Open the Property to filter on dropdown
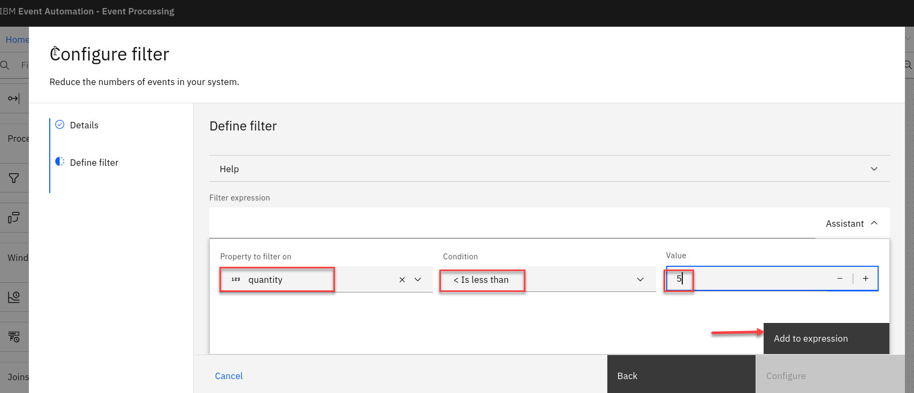 pos(418,280)
